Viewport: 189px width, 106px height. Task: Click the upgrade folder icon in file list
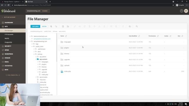(x=62, y=59)
